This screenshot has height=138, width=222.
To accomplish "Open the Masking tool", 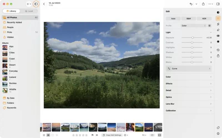I will pos(218,42).
